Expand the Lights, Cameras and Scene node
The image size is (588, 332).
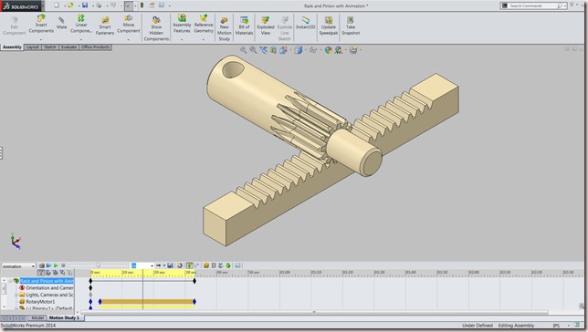[16, 295]
